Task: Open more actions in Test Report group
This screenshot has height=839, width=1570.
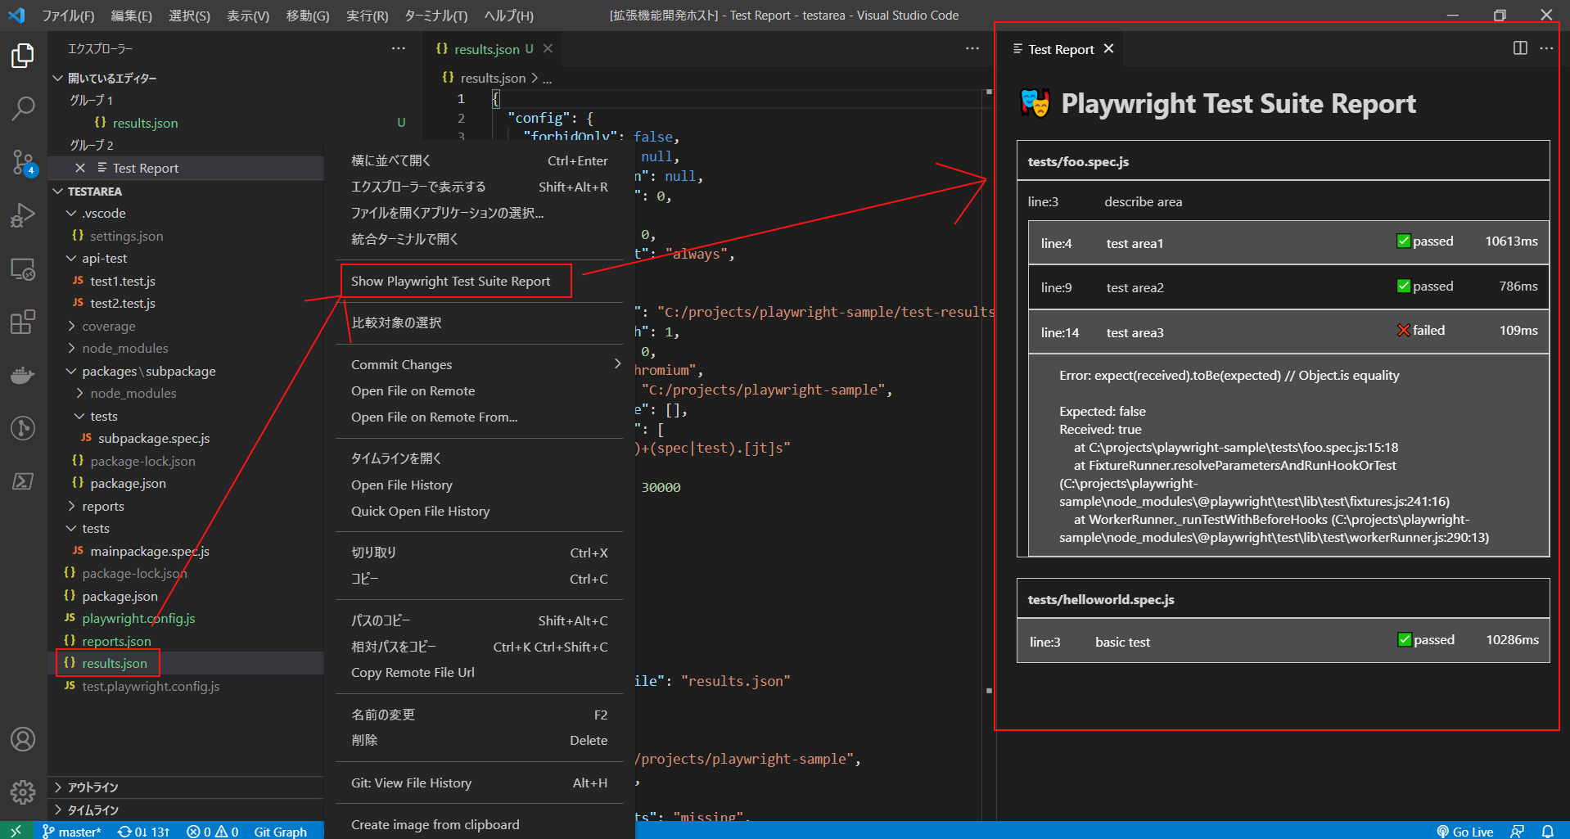Action: tap(1546, 48)
